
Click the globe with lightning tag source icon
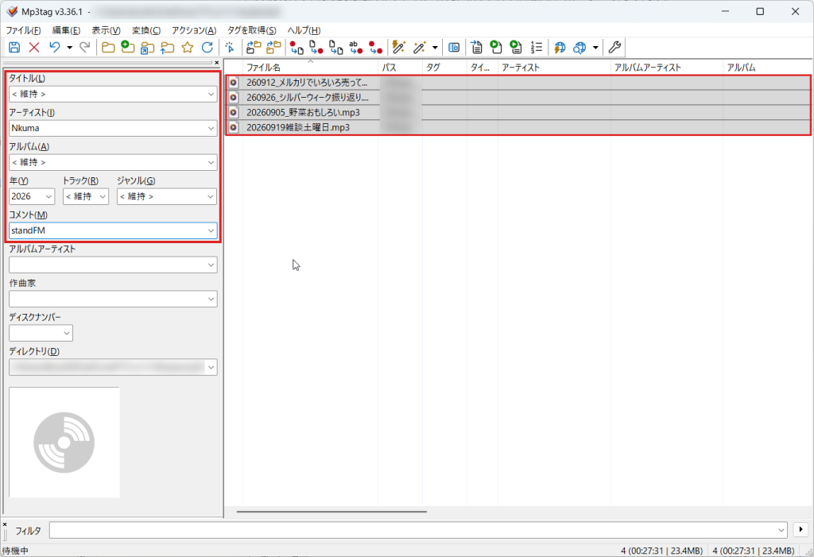click(560, 48)
